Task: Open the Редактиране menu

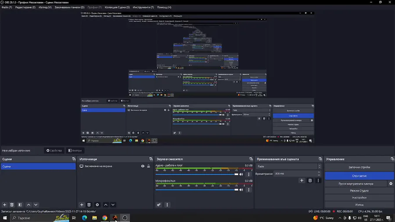Action: tap(25, 7)
